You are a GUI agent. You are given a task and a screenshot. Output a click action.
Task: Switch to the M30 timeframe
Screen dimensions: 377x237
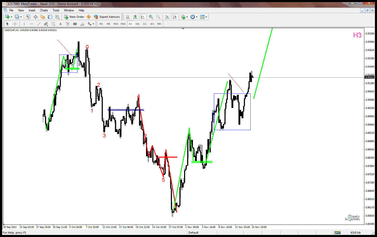tap(123, 24)
